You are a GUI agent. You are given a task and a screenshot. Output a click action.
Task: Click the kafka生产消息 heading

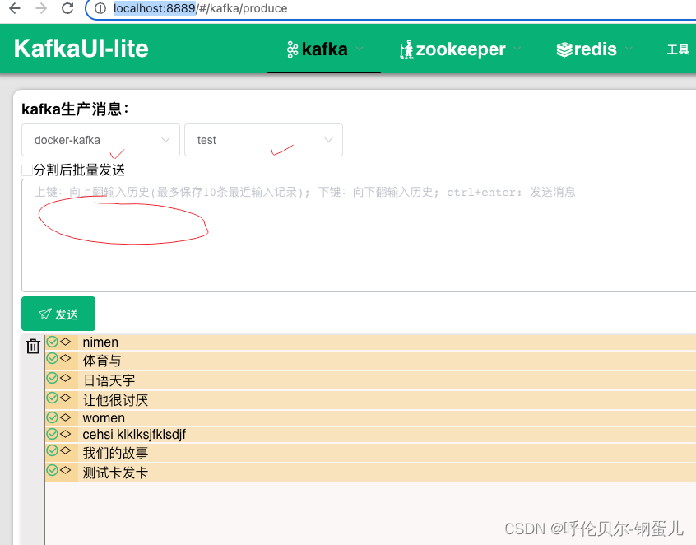[x=75, y=109]
